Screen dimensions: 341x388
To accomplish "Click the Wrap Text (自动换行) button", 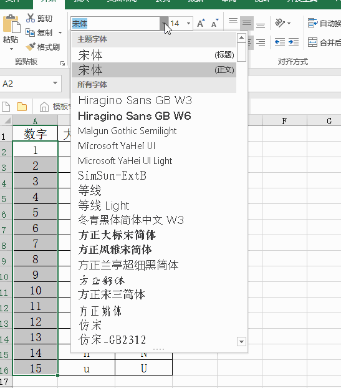I will coord(324,23).
